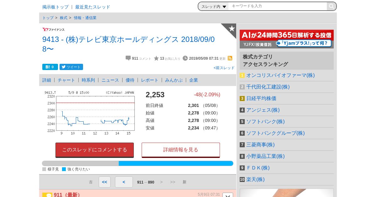
Task: Open 三菱商事(株) ranking link
Action: [260, 145]
